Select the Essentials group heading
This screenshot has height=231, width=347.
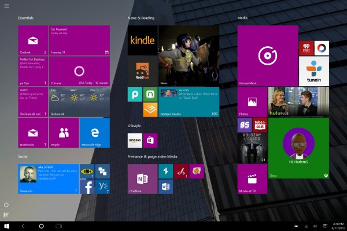point(26,18)
